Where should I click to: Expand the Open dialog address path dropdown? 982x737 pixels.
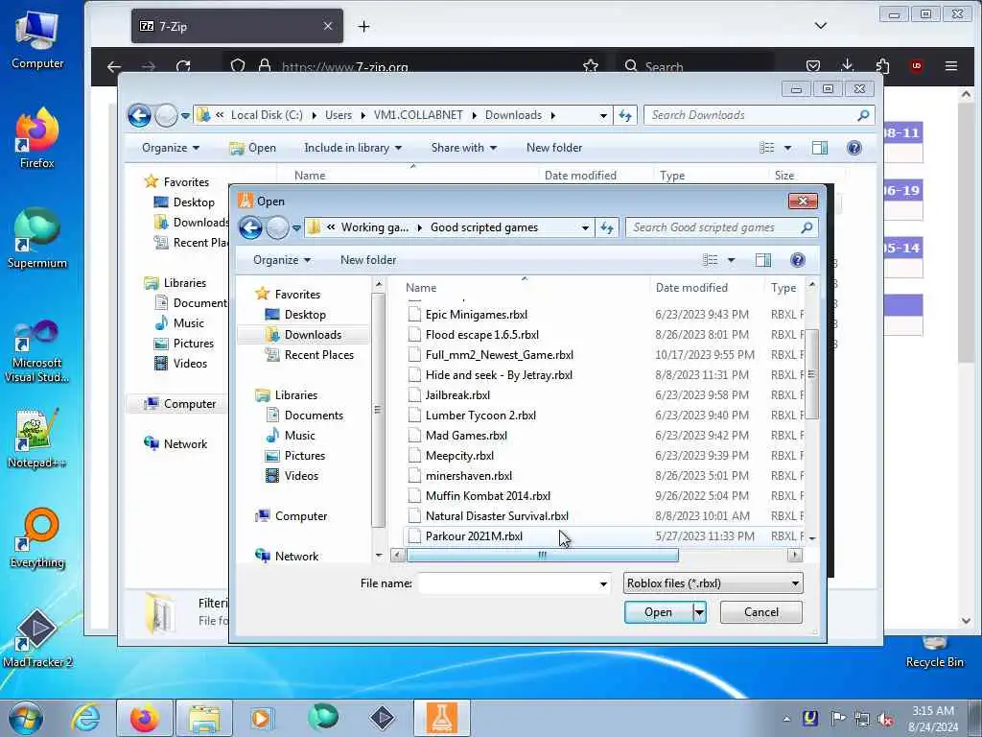pos(585,227)
